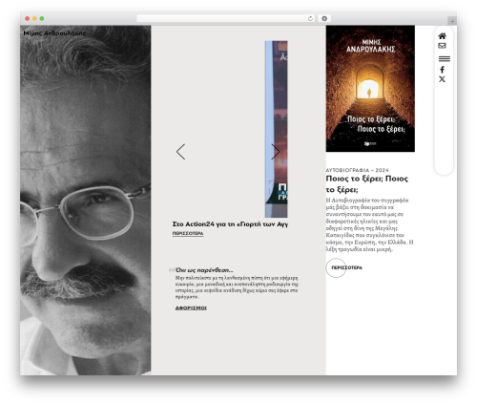The image size is (477, 404).
Task: Click the book cover thumbnail
Action: coord(370,89)
